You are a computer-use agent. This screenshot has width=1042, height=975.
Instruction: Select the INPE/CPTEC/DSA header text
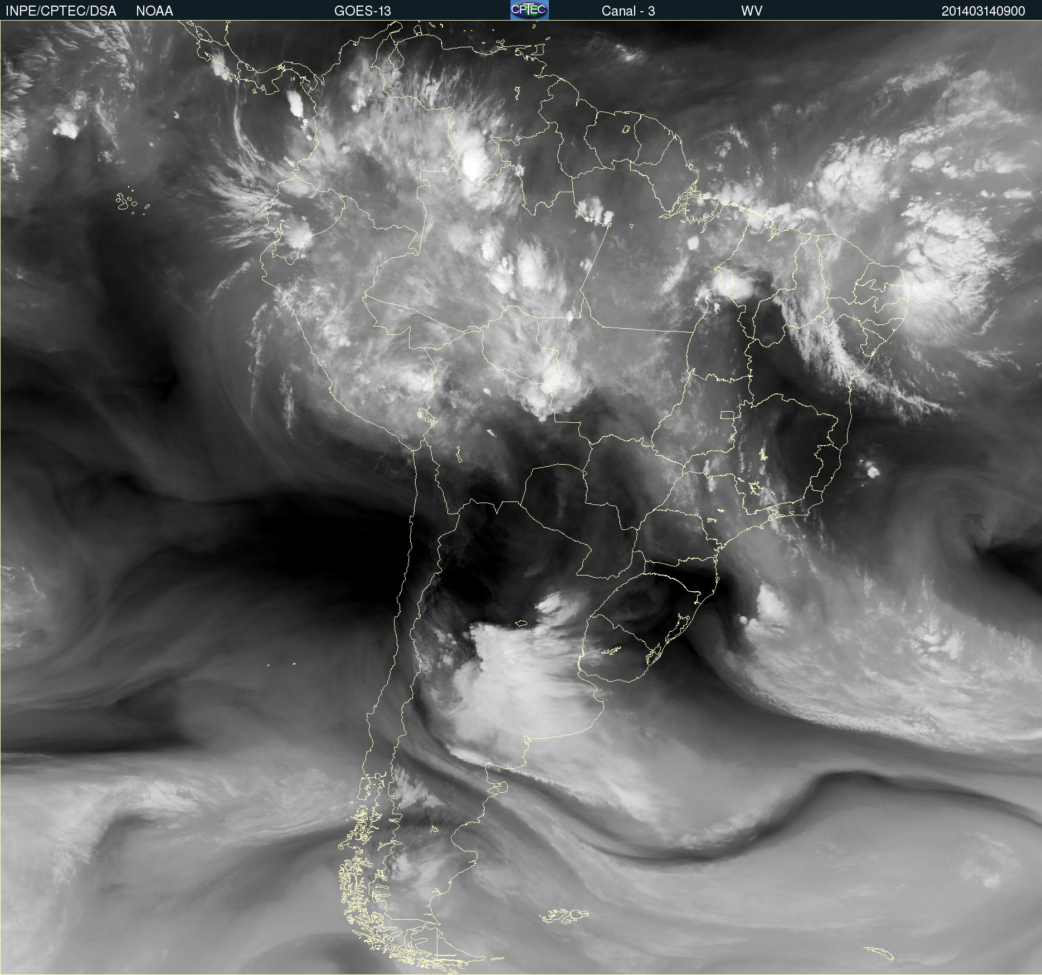click(61, 11)
